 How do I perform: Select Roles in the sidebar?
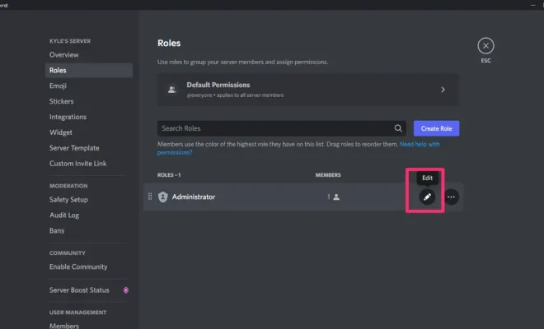(x=88, y=70)
